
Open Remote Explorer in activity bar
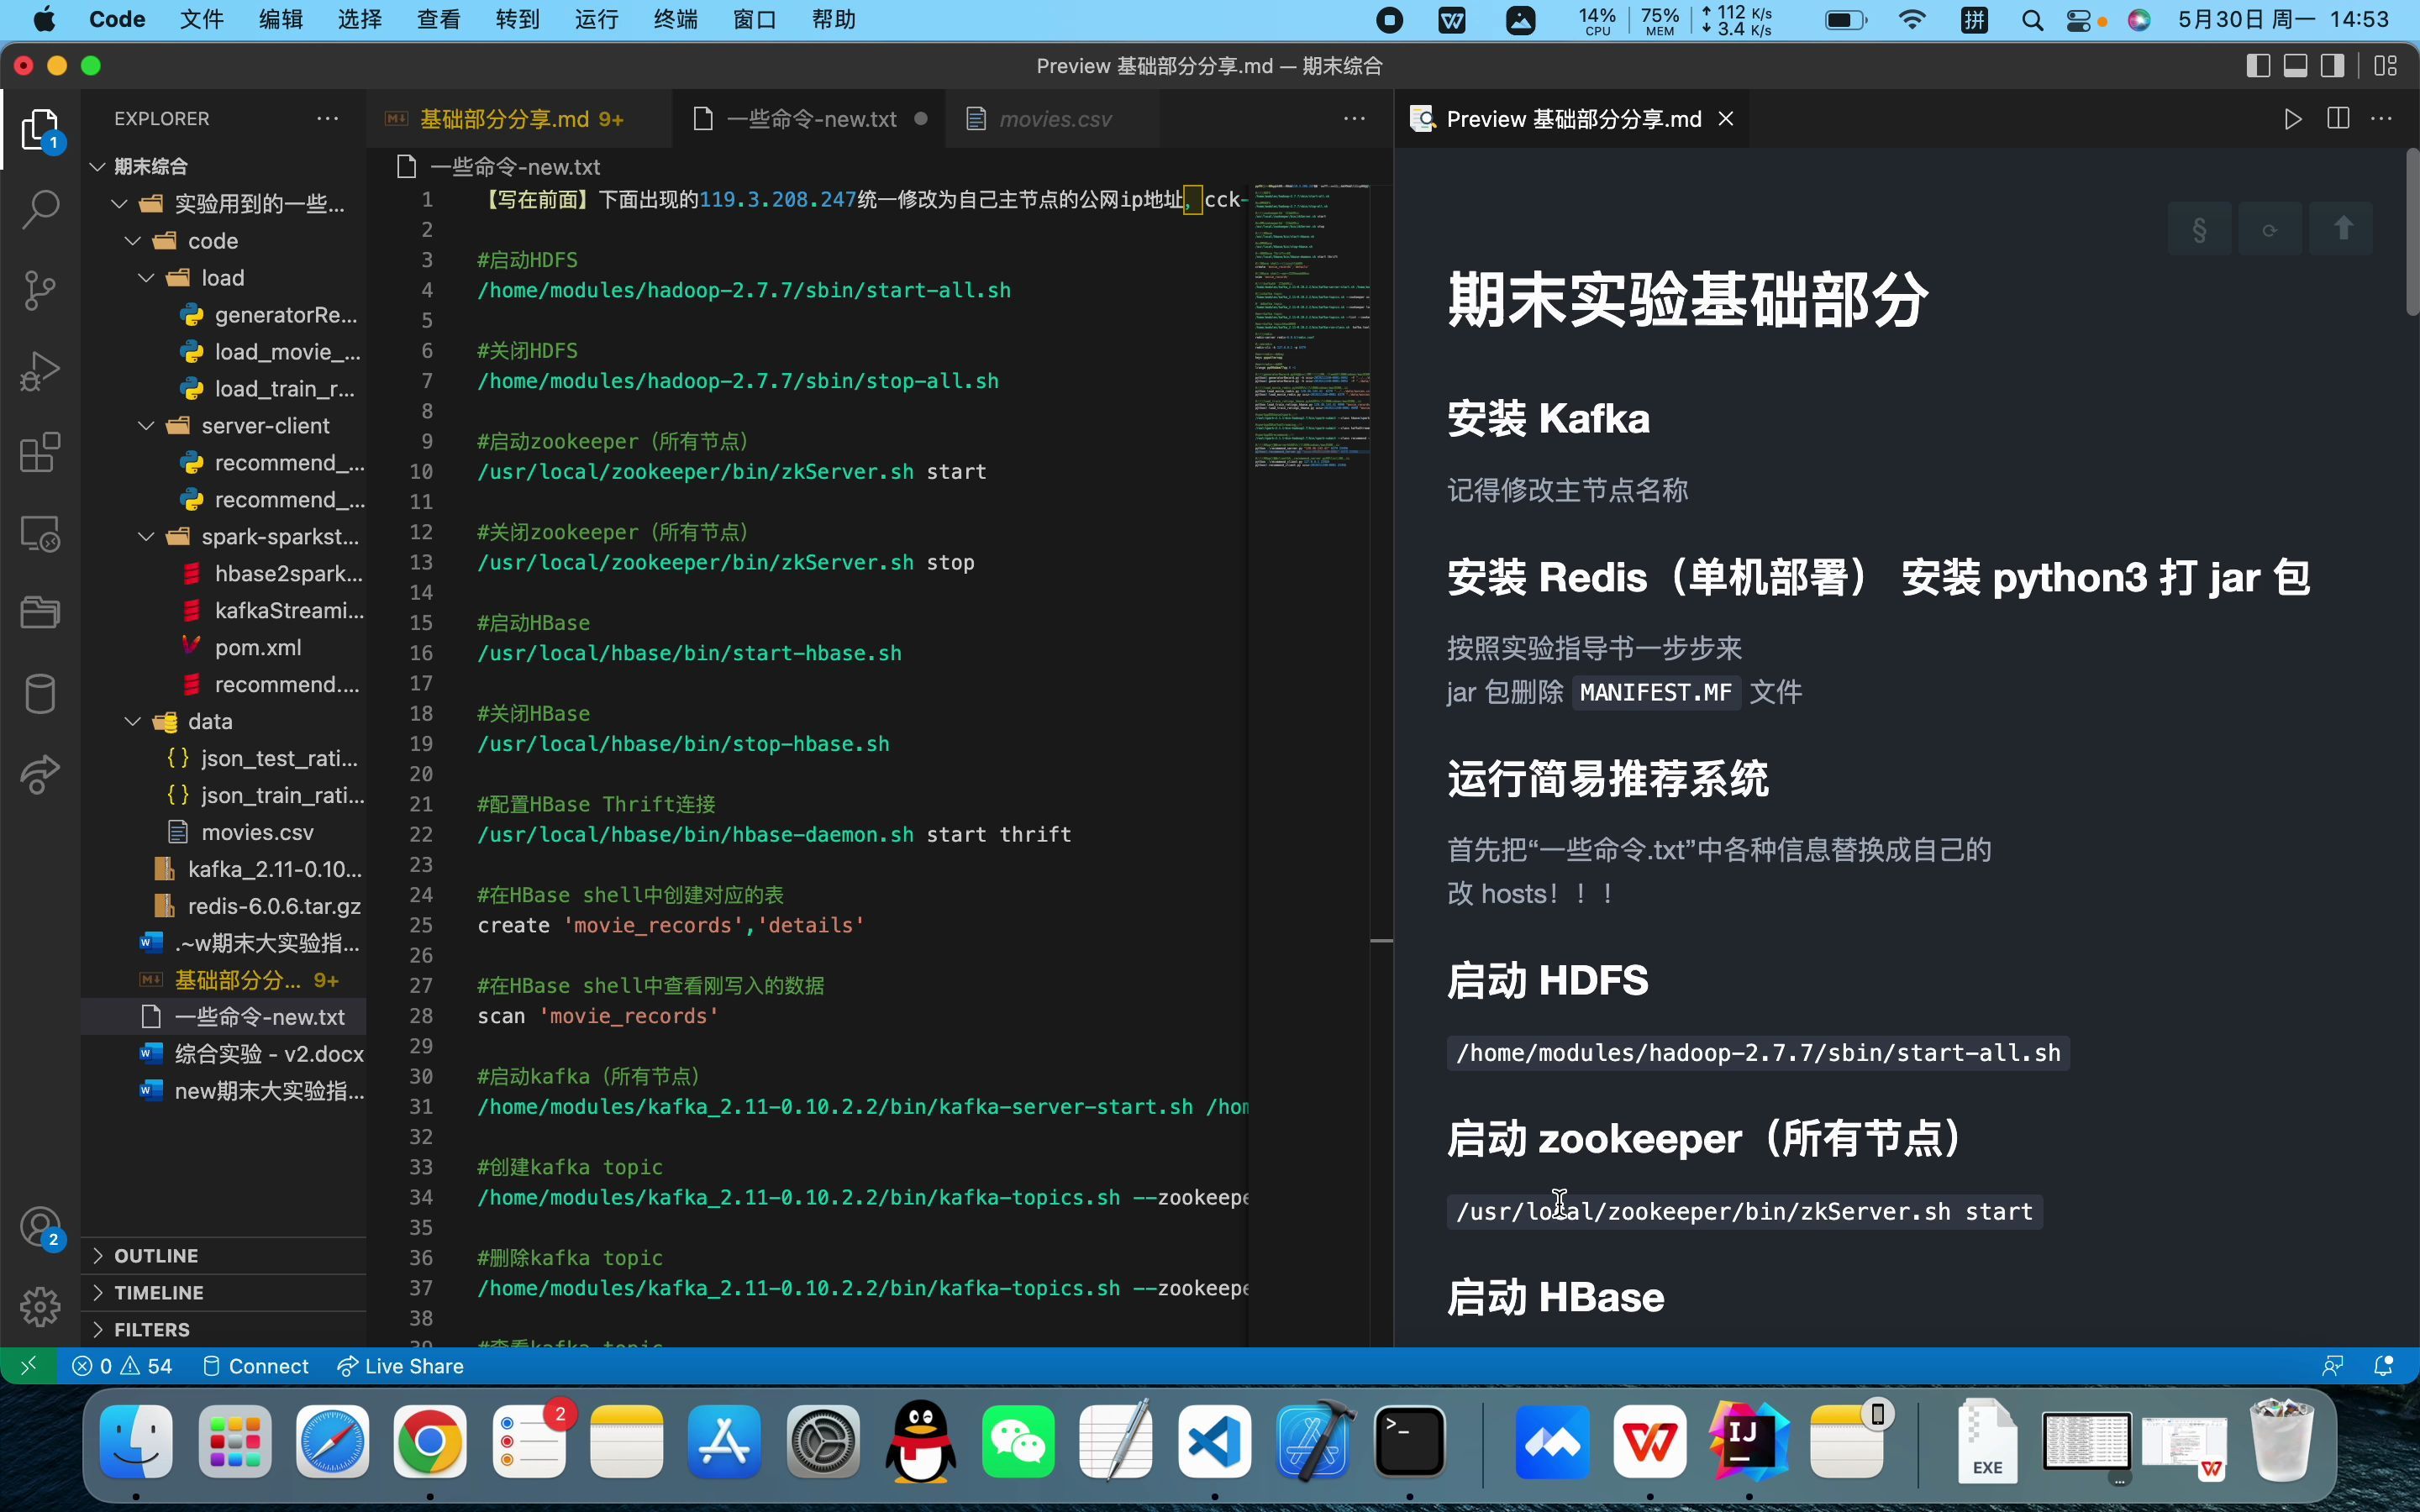[x=40, y=533]
